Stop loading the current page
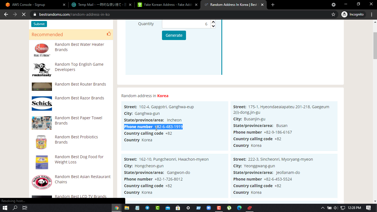Screen dimensions: 377x212 [24, 14]
